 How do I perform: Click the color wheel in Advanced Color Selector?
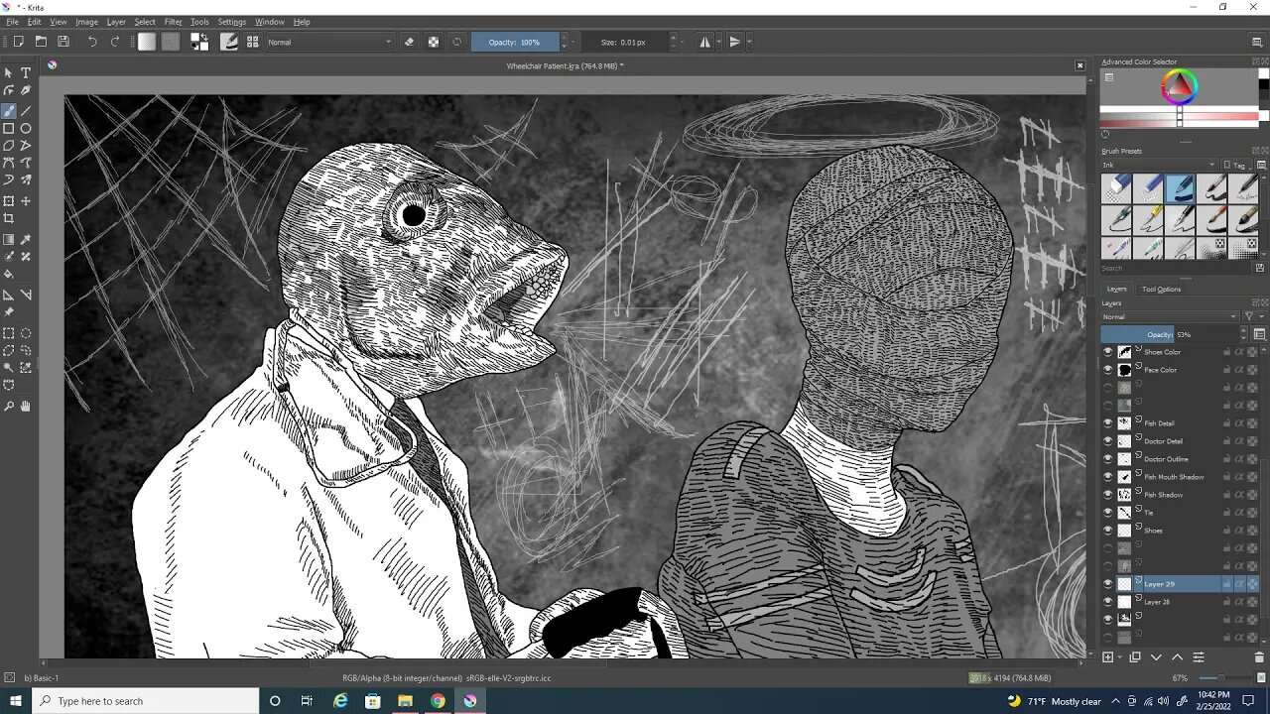coord(1179,88)
